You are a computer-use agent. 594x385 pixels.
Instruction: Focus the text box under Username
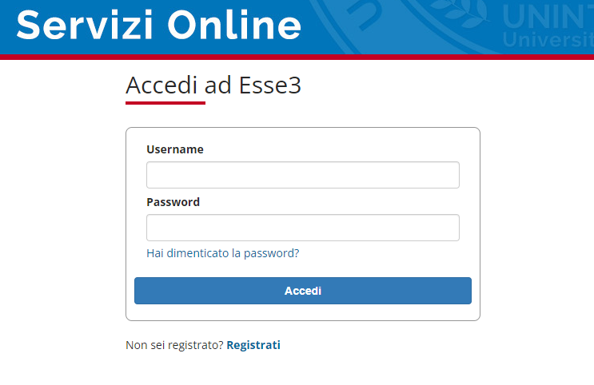[x=303, y=175]
